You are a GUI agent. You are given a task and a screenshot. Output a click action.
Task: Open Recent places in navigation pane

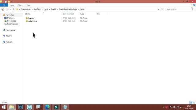[x=12, y=24]
